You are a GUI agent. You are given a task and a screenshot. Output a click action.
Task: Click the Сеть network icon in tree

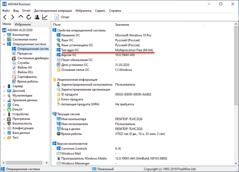point(9,105)
